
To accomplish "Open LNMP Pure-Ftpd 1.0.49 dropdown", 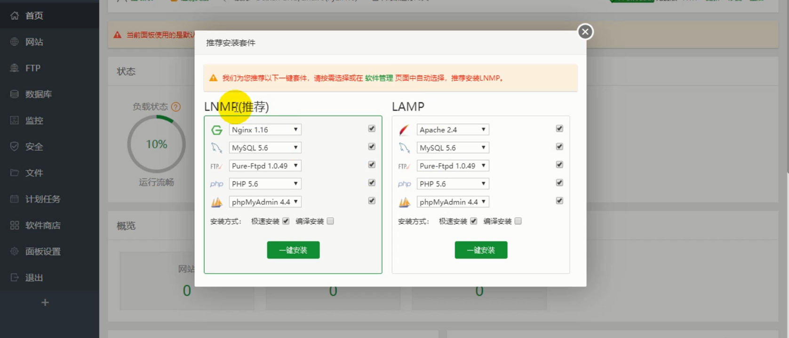I will pyautogui.click(x=265, y=166).
